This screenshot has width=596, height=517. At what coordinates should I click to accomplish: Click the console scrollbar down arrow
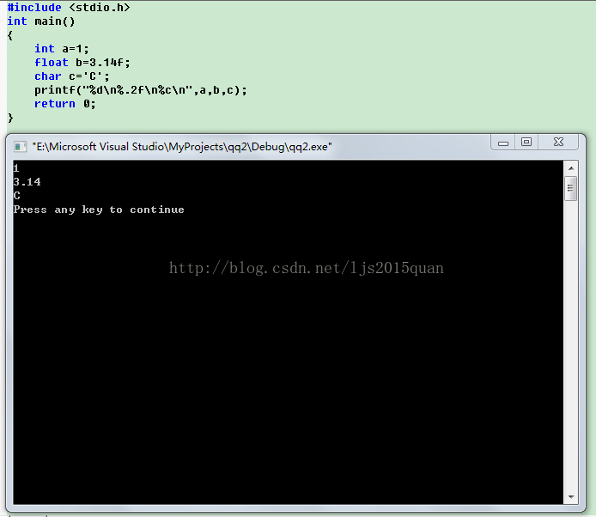click(x=571, y=496)
